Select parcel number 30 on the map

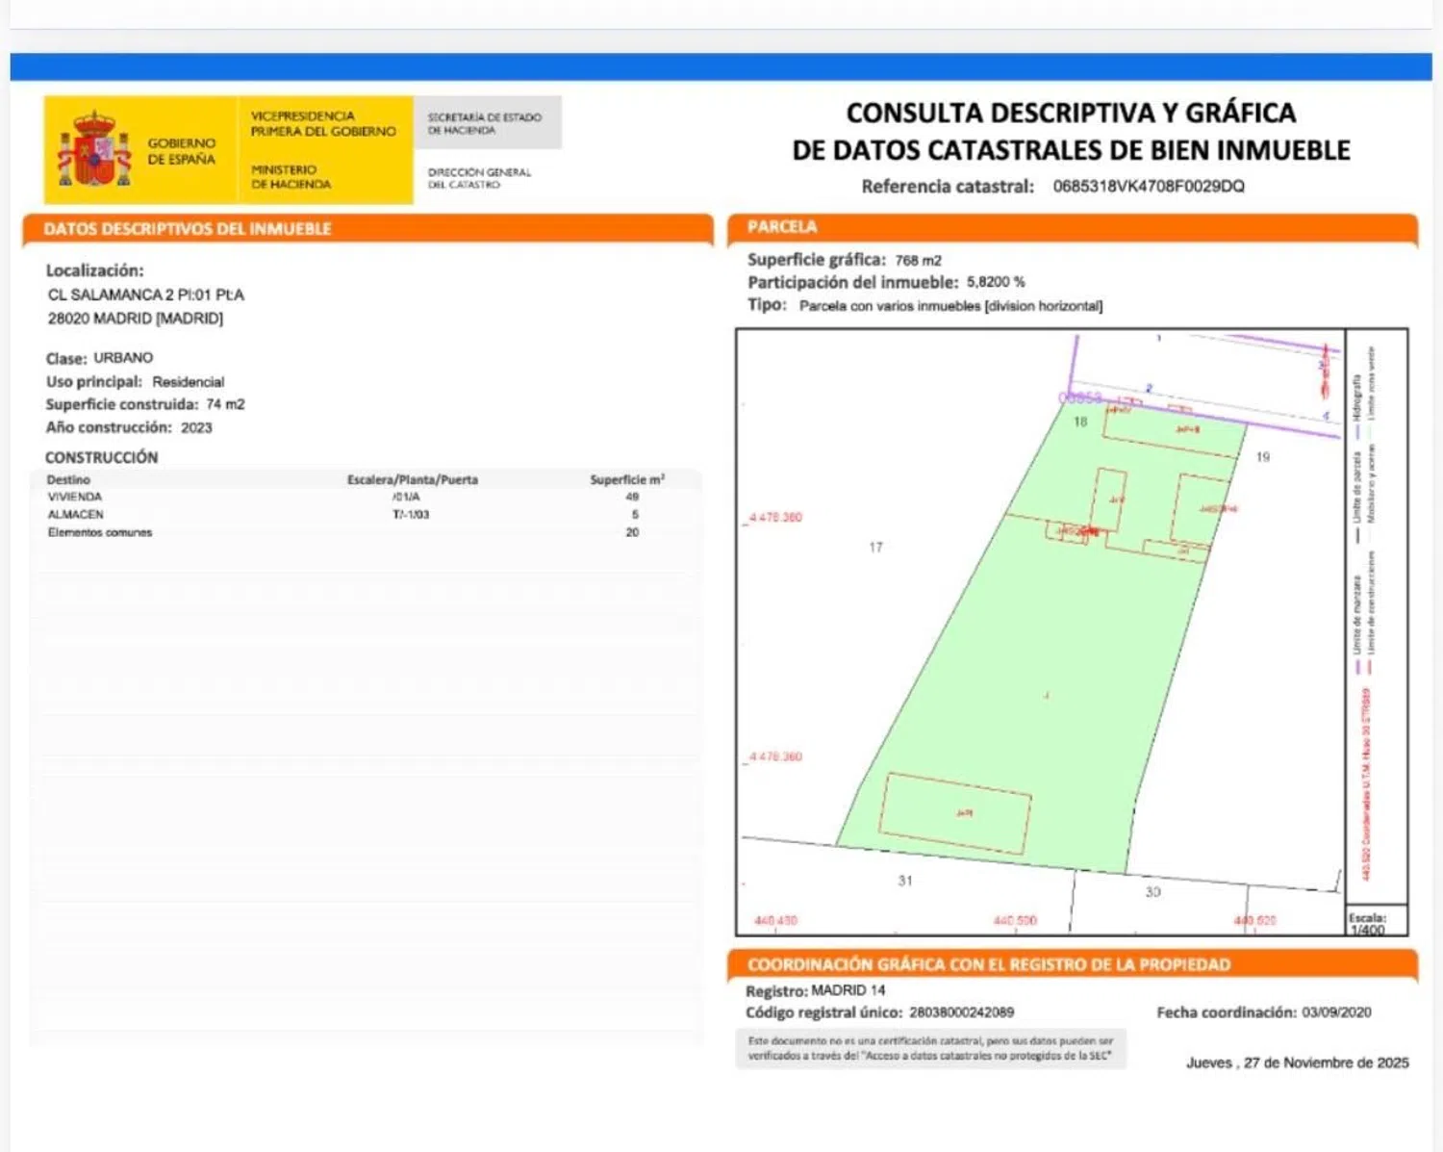pyautogui.click(x=1152, y=892)
